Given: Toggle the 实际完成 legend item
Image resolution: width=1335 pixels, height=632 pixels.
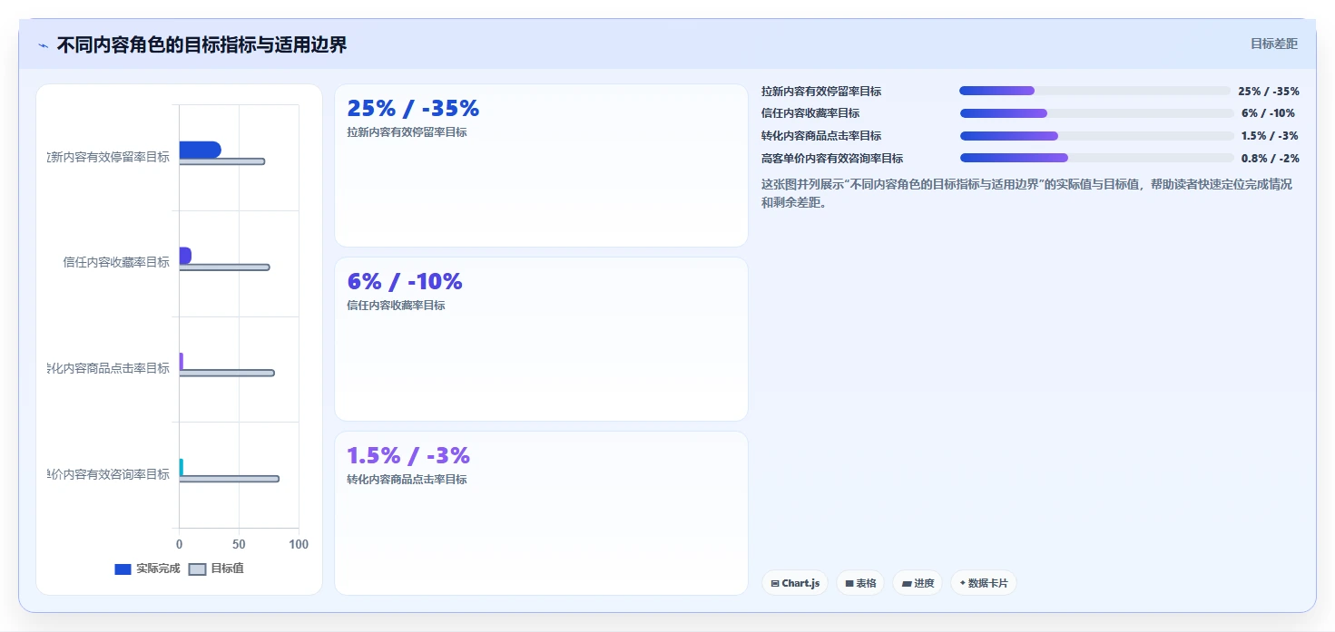Looking at the screenshot, I should coord(147,569).
